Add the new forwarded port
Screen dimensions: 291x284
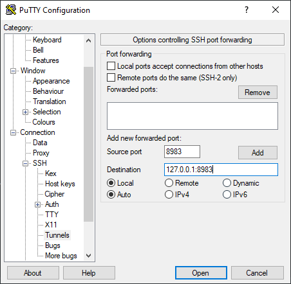coord(258,153)
